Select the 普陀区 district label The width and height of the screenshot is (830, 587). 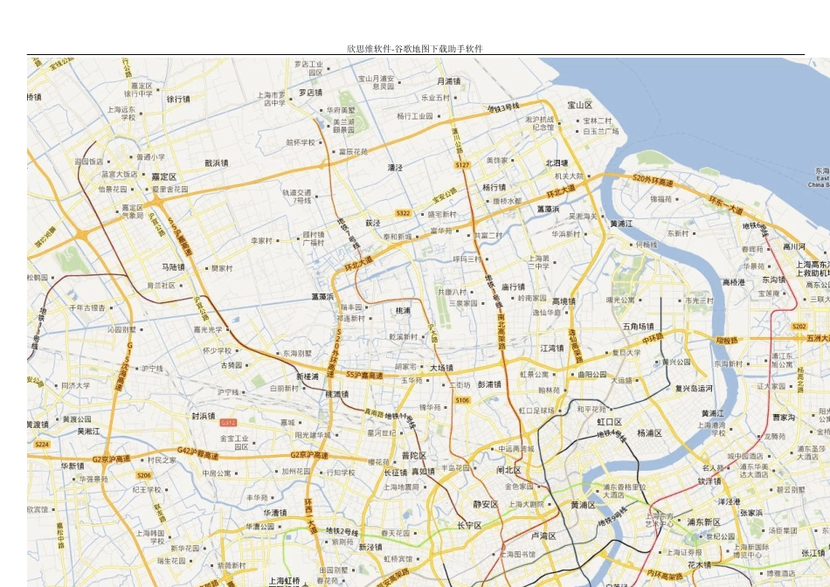[x=414, y=456]
